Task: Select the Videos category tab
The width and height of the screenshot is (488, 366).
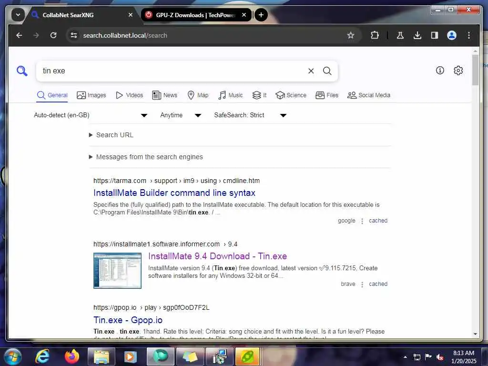Action: [x=129, y=95]
